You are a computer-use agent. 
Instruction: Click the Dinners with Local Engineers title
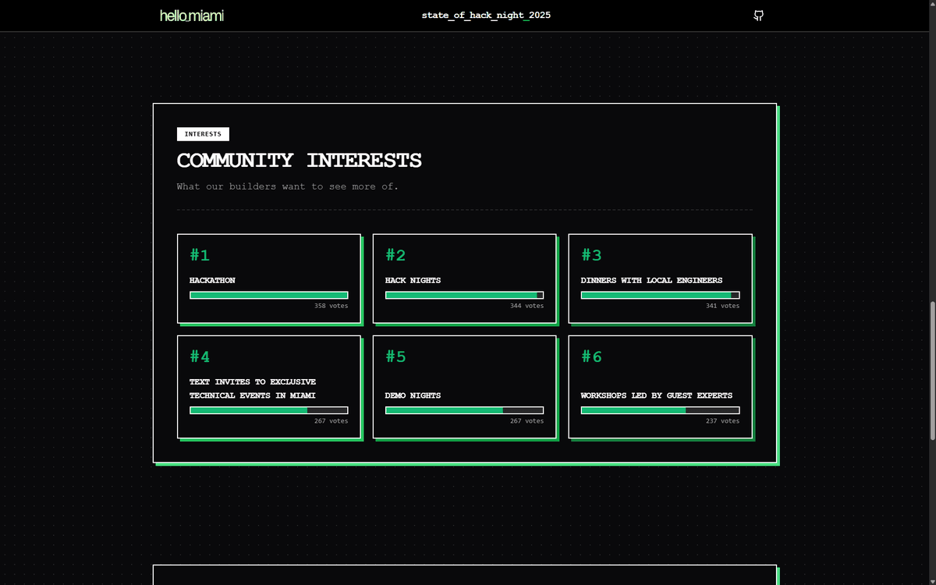(651, 280)
